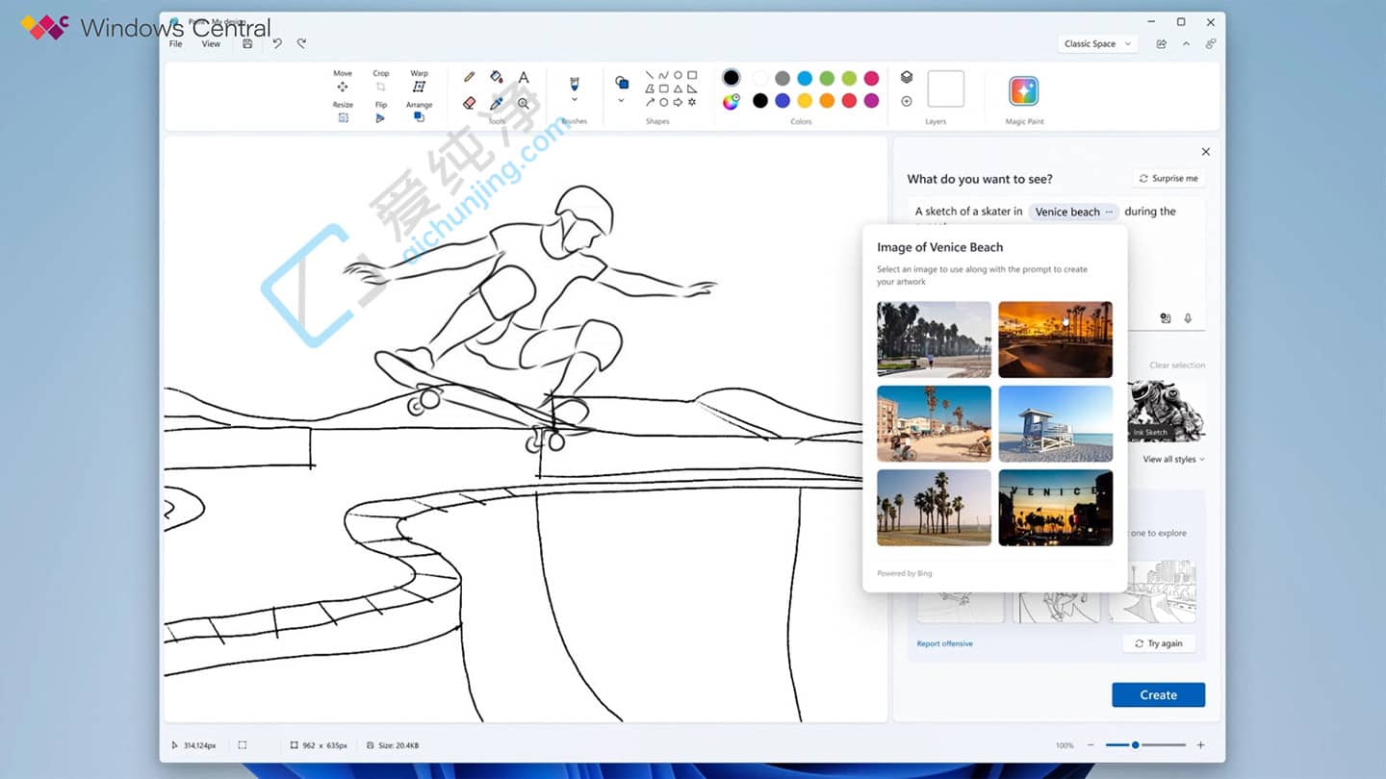Select the VENICE sign night image

tap(1055, 508)
